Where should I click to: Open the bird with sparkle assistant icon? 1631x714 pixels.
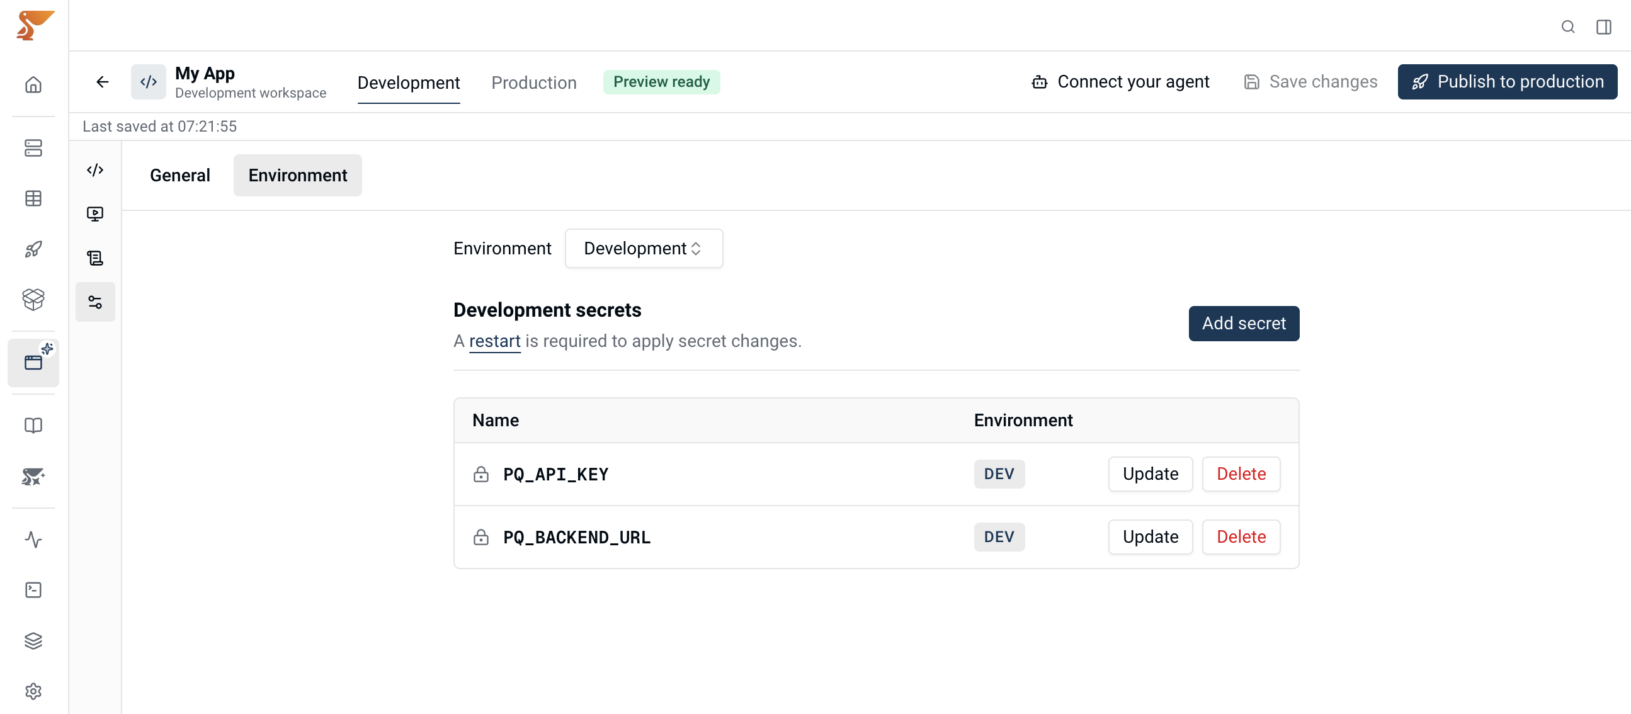pyautogui.click(x=33, y=476)
